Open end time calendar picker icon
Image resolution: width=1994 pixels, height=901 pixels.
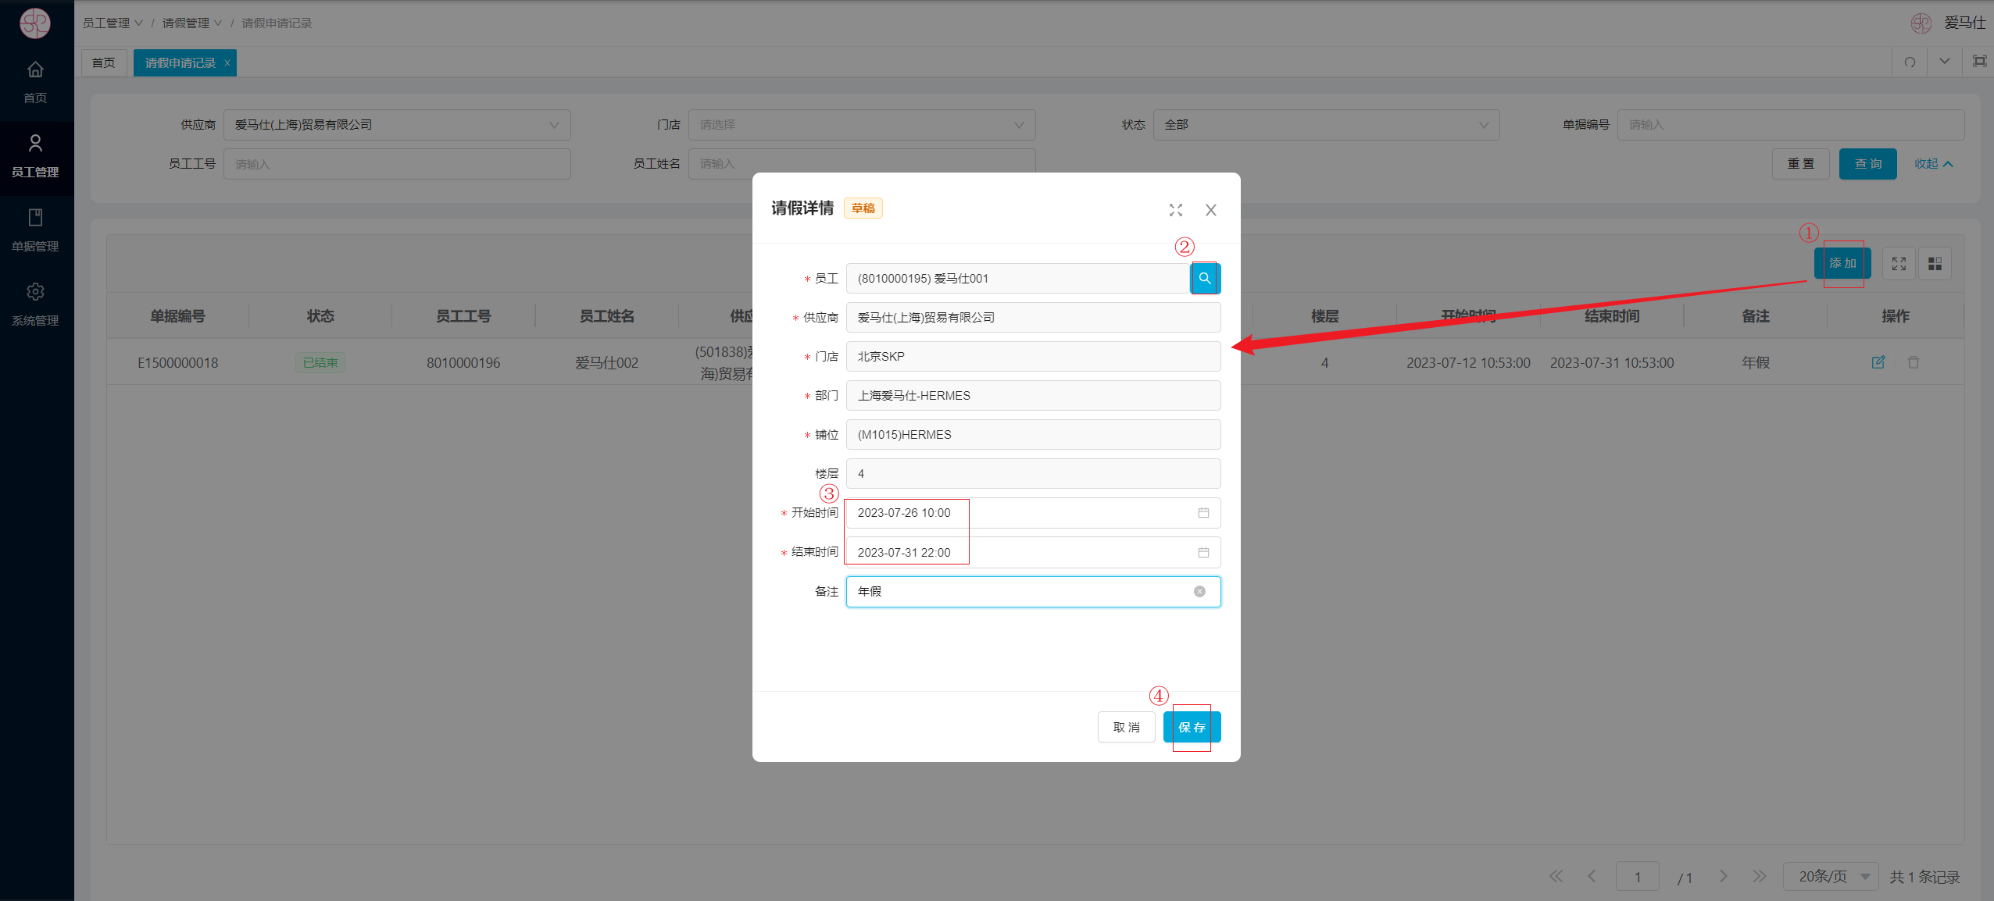click(1203, 553)
